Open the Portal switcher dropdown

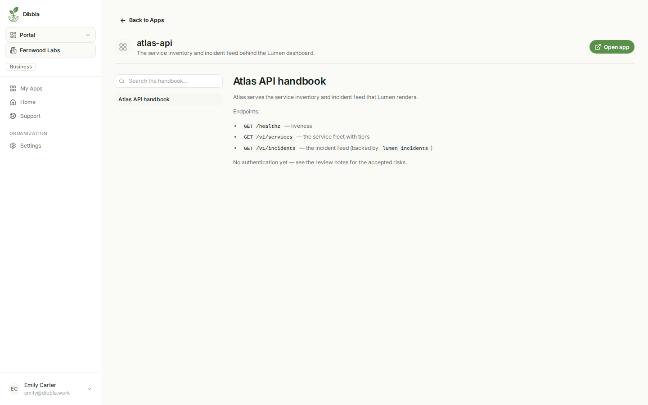tap(50, 35)
